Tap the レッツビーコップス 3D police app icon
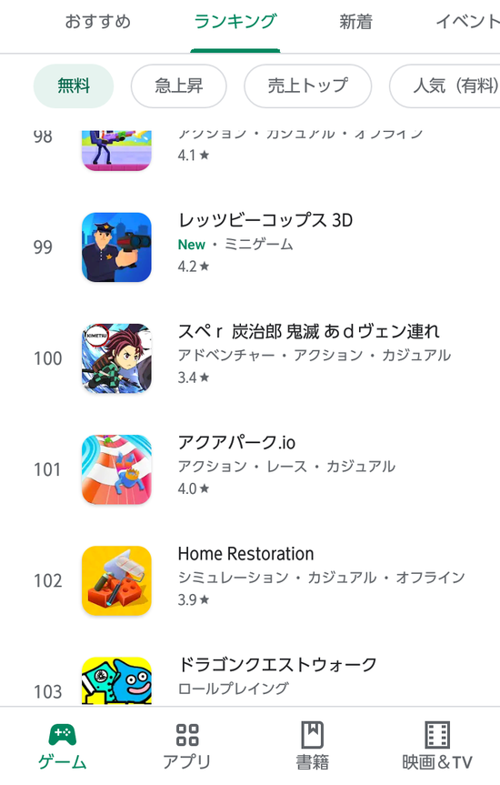500x785 pixels. 116,247
